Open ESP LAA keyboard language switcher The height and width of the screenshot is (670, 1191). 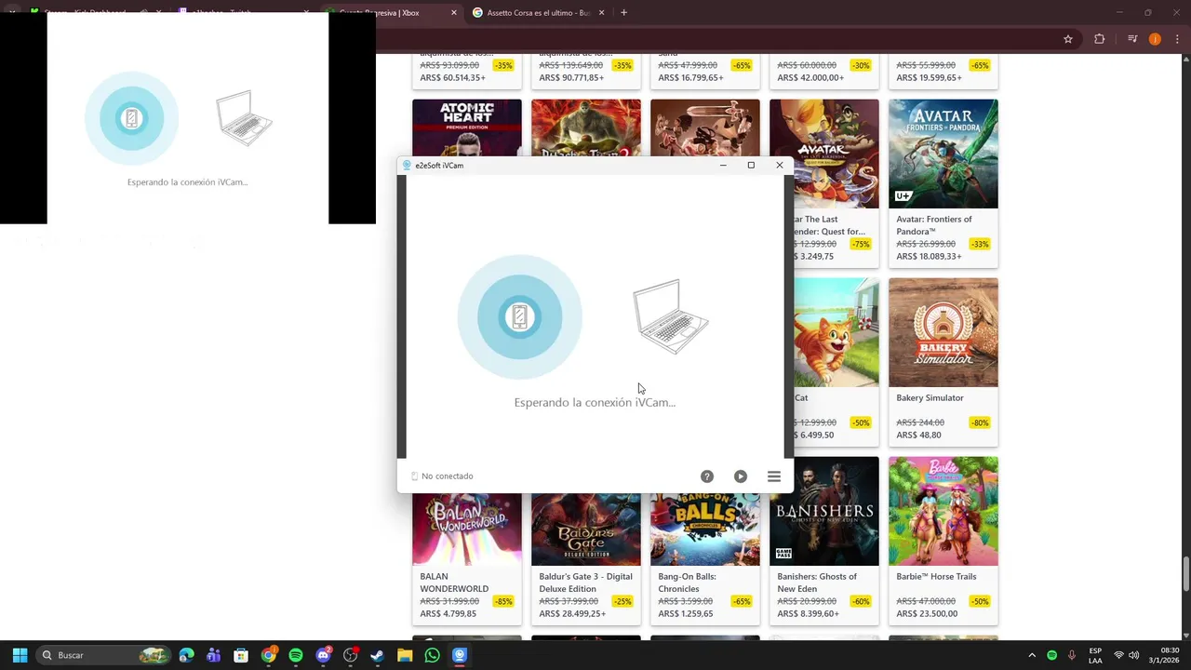[1095, 655]
